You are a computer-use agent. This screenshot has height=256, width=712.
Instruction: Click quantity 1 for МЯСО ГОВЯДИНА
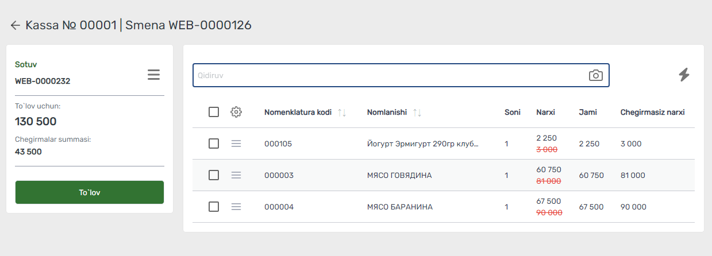click(506, 175)
